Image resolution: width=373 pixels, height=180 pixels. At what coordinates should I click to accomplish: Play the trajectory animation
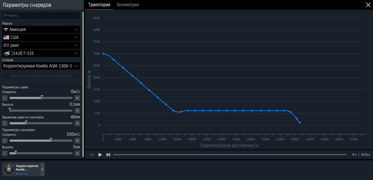(100, 155)
